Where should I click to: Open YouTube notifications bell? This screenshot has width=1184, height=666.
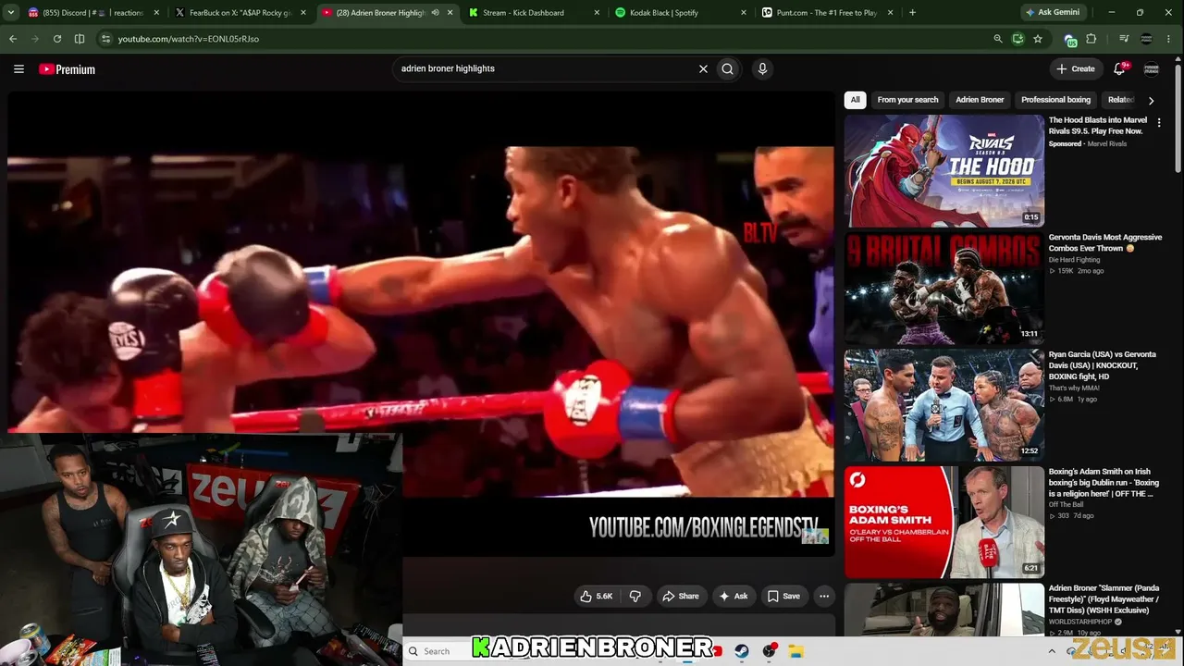pos(1119,68)
